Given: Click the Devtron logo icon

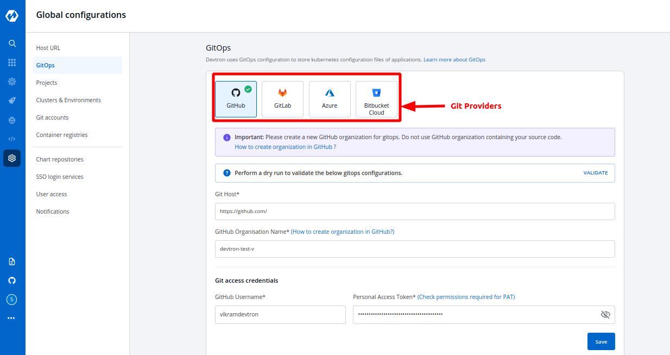Looking at the screenshot, I should click(x=12, y=16).
